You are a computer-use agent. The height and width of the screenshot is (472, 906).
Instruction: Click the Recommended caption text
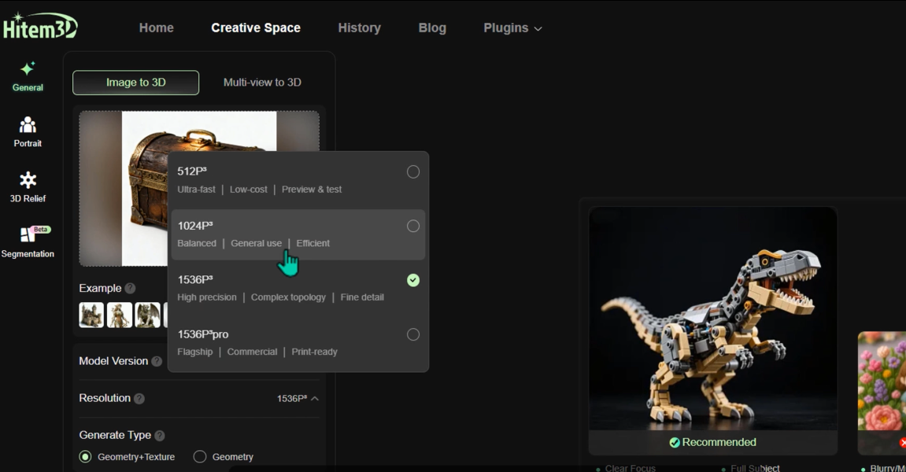click(719, 443)
